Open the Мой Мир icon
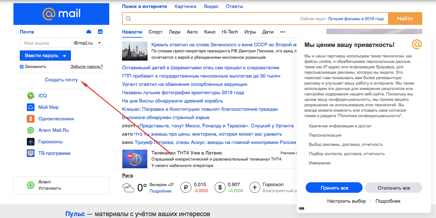 pyautogui.click(x=30, y=107)
